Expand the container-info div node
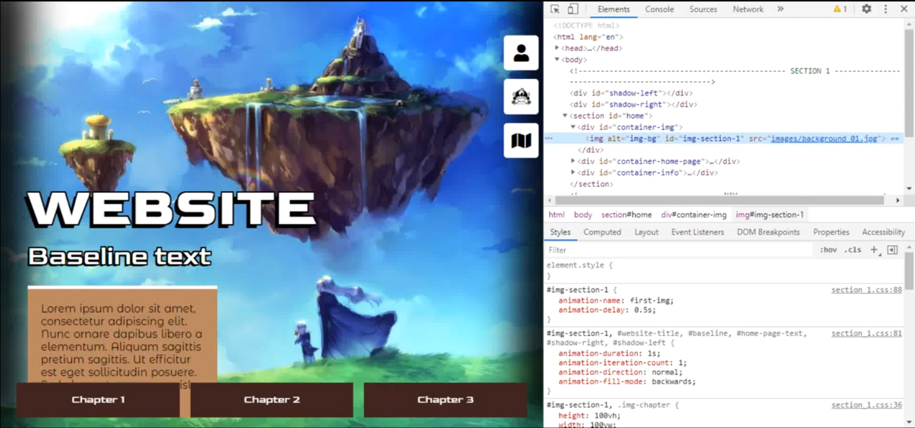This screenshot has width=915, height=428. coord(573,173)
